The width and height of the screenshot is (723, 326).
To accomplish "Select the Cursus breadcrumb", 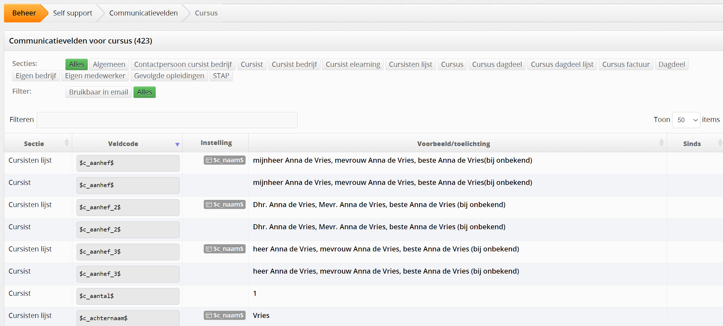I will [206, 13].
